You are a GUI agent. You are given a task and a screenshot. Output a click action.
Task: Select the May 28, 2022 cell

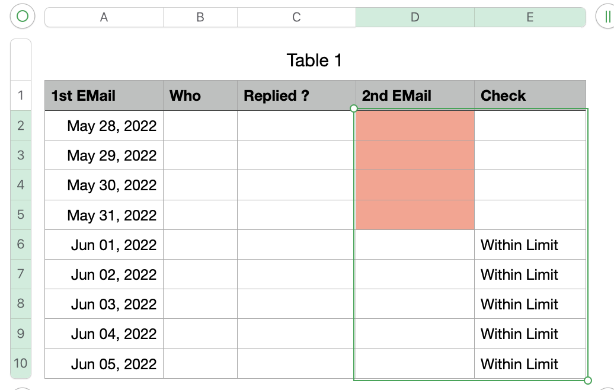pyautogui.click(x=104, y=126)
